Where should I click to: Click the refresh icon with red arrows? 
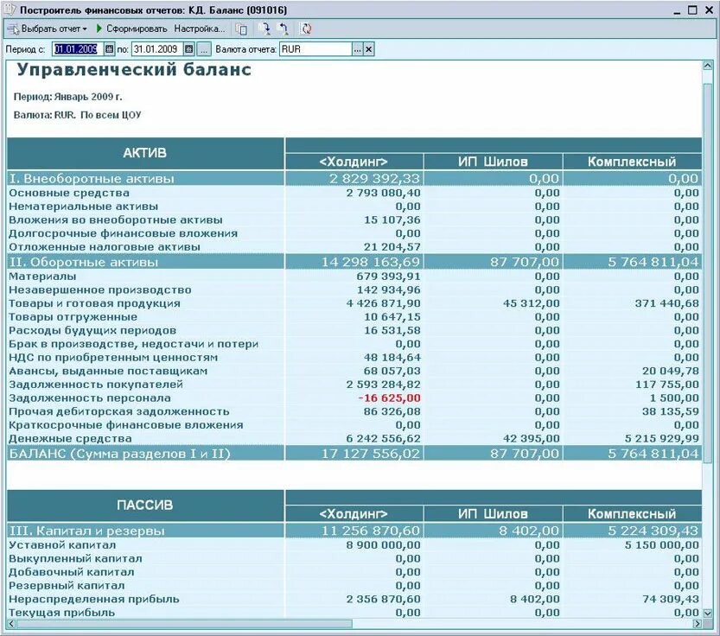tap(306, 29)
